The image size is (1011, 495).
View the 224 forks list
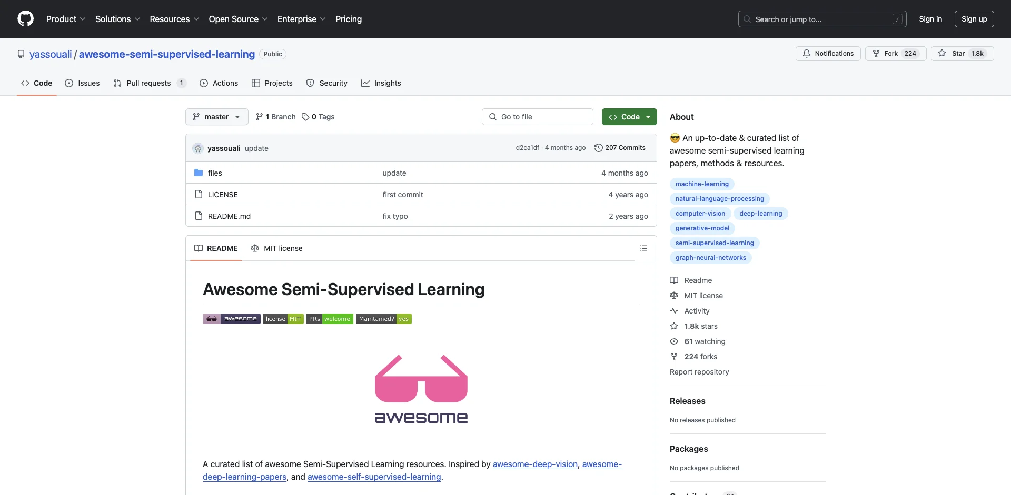(x=694, y=357)
